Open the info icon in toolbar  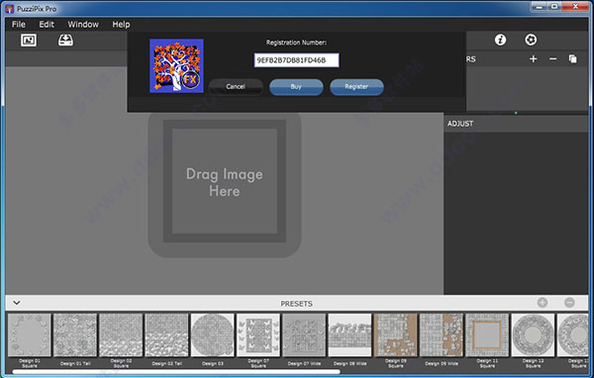(500, 40)
